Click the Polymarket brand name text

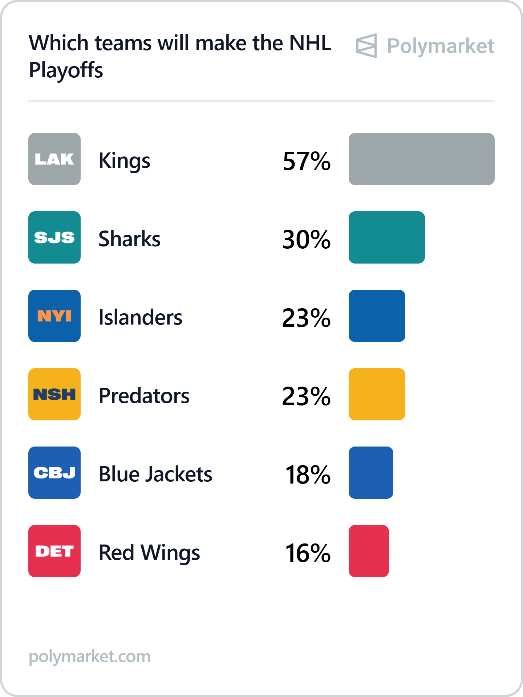point(440,46)
